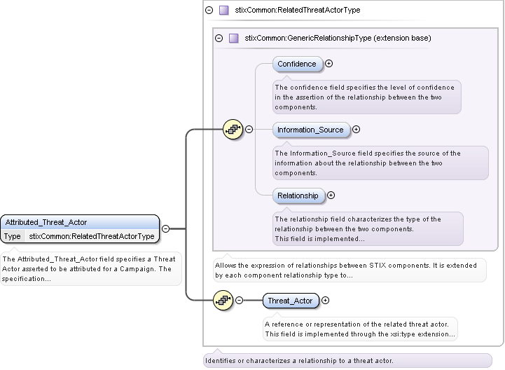
Task: Expand the Threat_Actor element
Action: [325, 301]
